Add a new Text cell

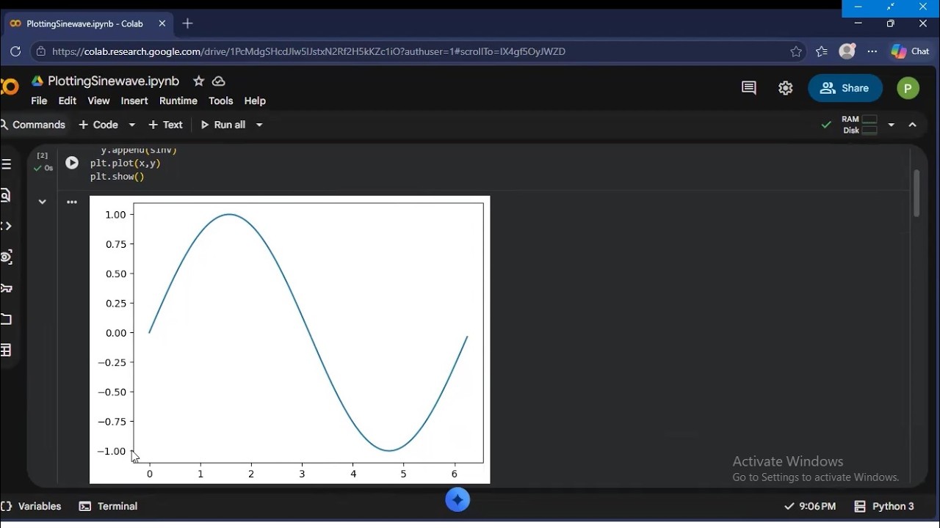pos(165,125)
